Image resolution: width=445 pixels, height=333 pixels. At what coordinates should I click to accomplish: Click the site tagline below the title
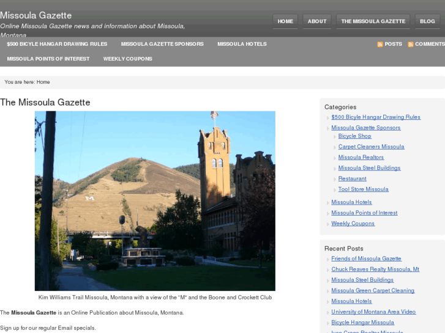click(92, 31)
